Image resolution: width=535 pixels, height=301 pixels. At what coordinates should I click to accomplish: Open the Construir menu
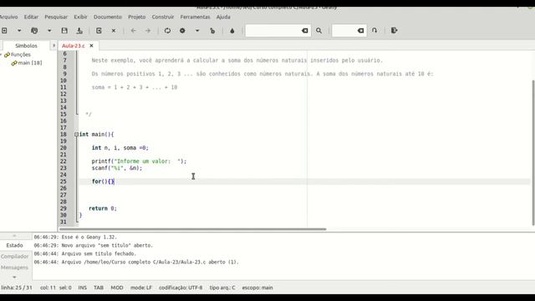point(163,17)
